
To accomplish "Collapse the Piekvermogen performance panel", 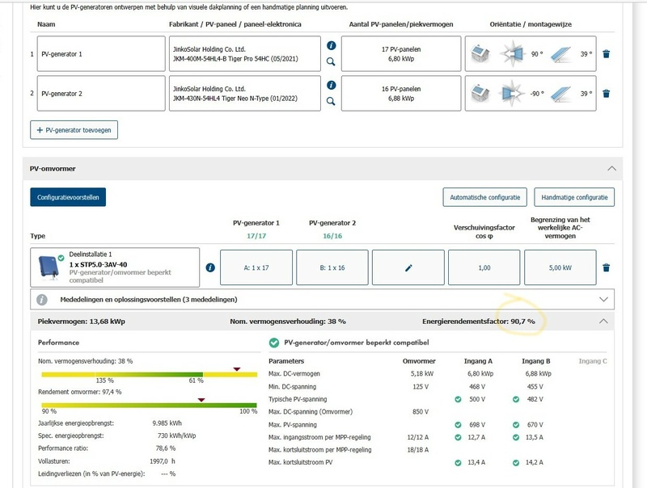I will coord(602,321).
